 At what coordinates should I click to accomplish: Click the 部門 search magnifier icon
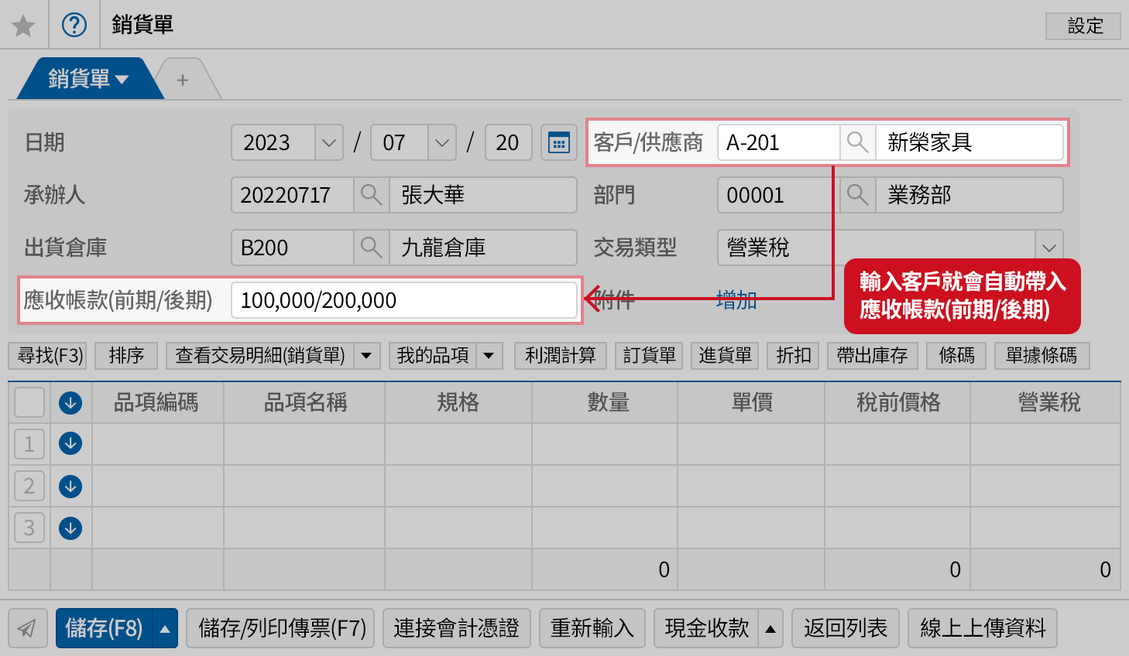click(x=856, y=195)
